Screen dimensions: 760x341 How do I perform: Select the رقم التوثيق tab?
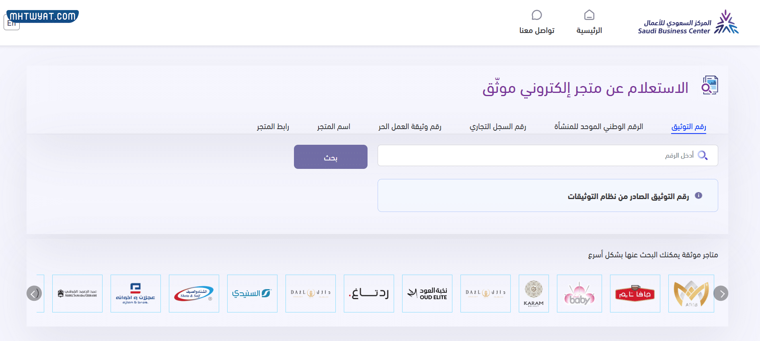point(689,127)
